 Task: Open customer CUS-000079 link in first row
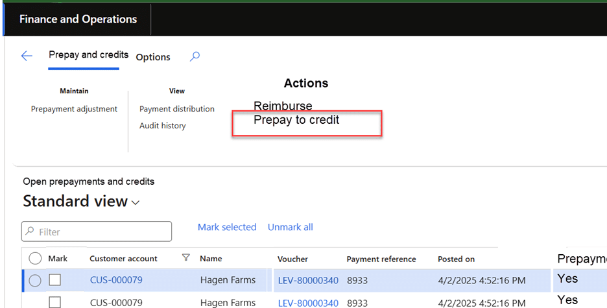tap(116, 279)
